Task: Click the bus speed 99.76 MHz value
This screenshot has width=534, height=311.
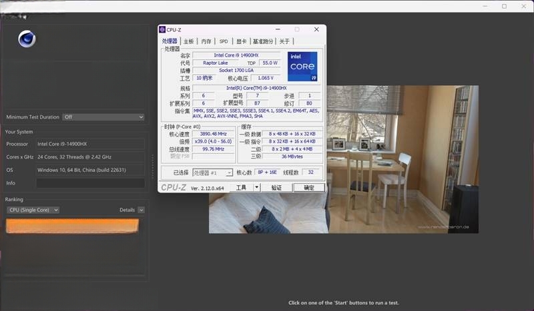Action: [214, 149]
